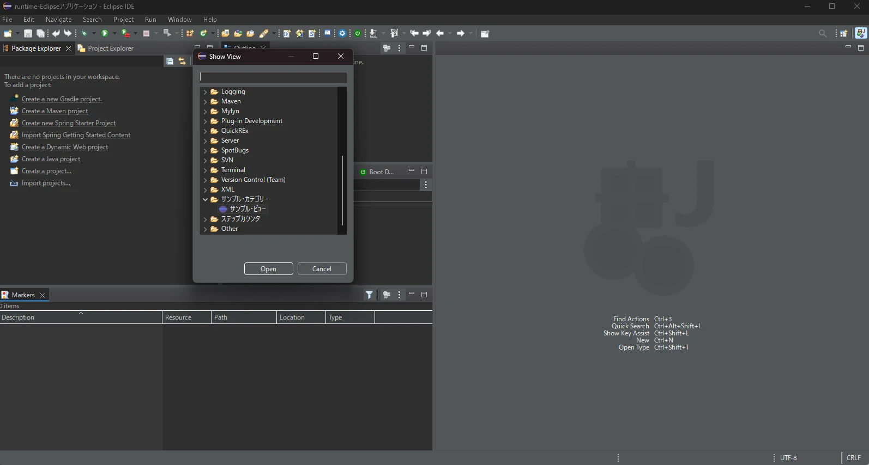Open the Window menu
The height and width of the screenshot is (465, 869).
(x=180, y=20)
